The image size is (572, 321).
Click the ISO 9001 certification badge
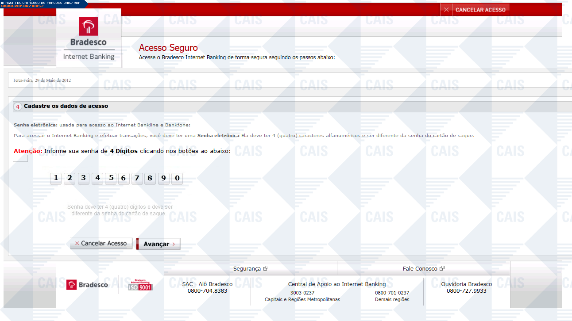point(140,285)
